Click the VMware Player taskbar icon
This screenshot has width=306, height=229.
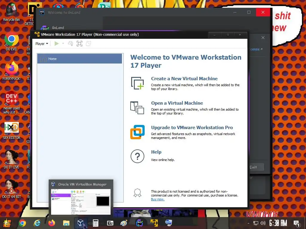pyautogui.click(x=154, y=223)
